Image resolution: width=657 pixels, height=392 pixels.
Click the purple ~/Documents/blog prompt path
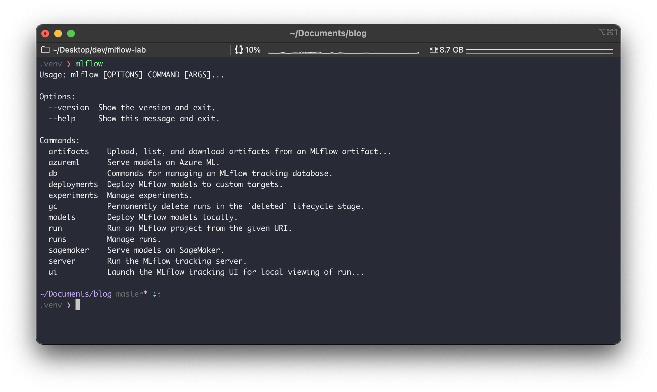(76, 294)
